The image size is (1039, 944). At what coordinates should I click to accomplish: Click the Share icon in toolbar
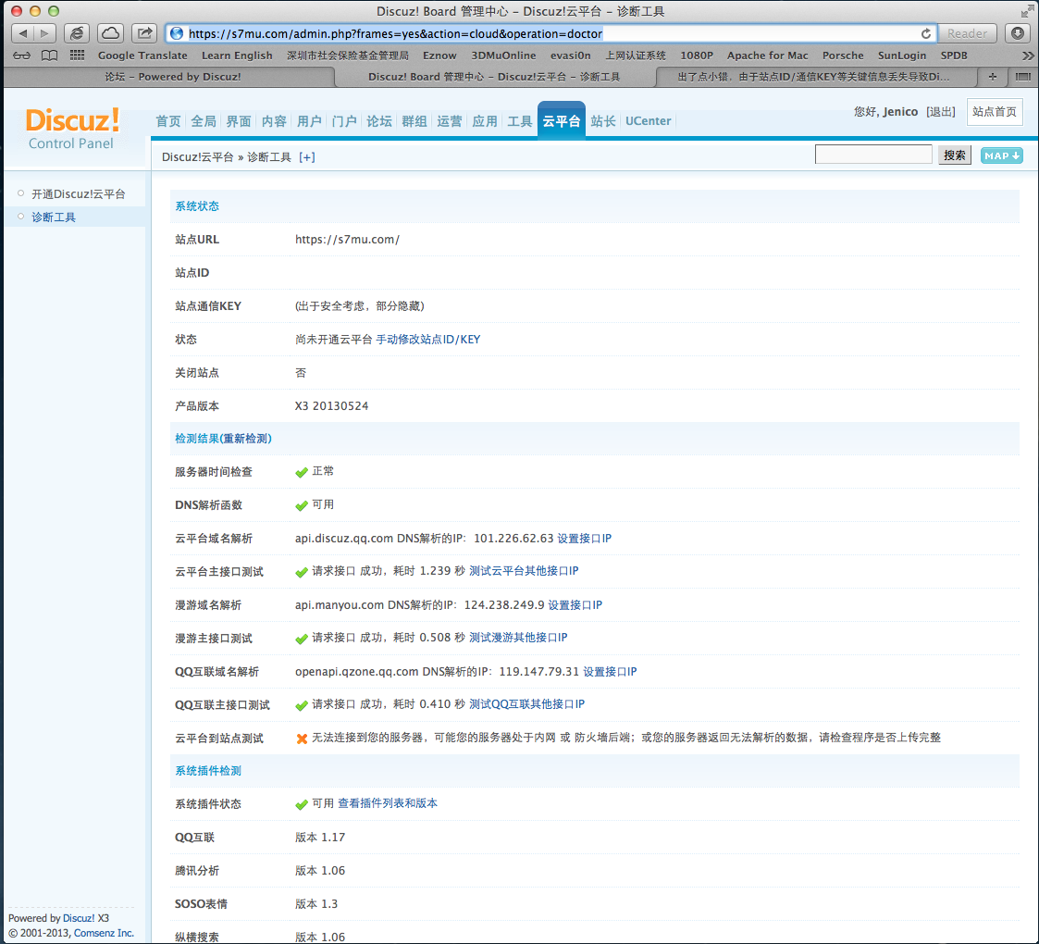(143, 33)
